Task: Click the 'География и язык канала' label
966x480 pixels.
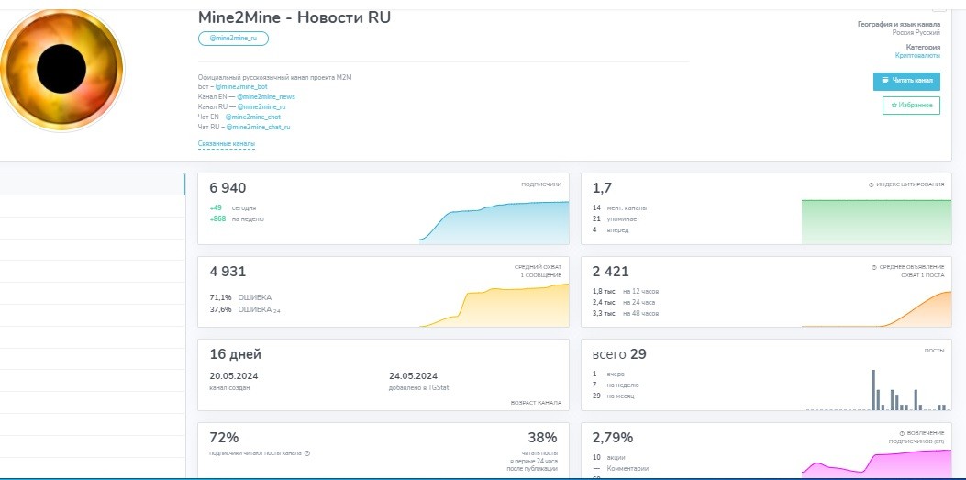Action: 899,24
